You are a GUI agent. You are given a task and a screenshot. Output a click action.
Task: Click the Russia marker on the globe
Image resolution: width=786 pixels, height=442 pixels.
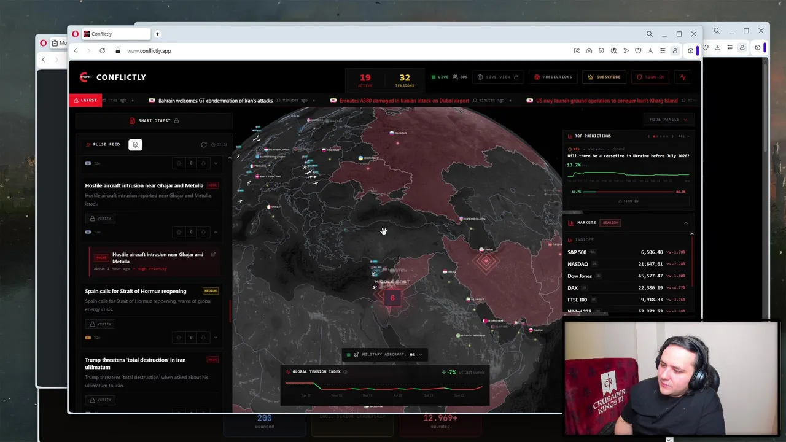[x=398, y=132]
